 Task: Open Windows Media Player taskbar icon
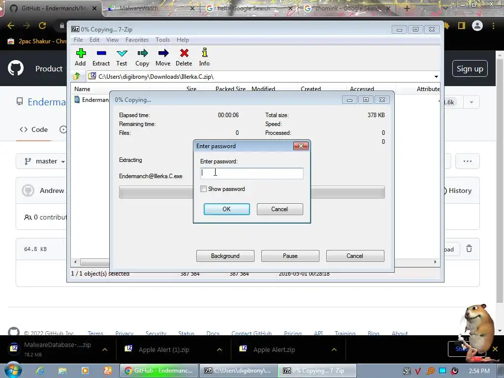point(85,371)
